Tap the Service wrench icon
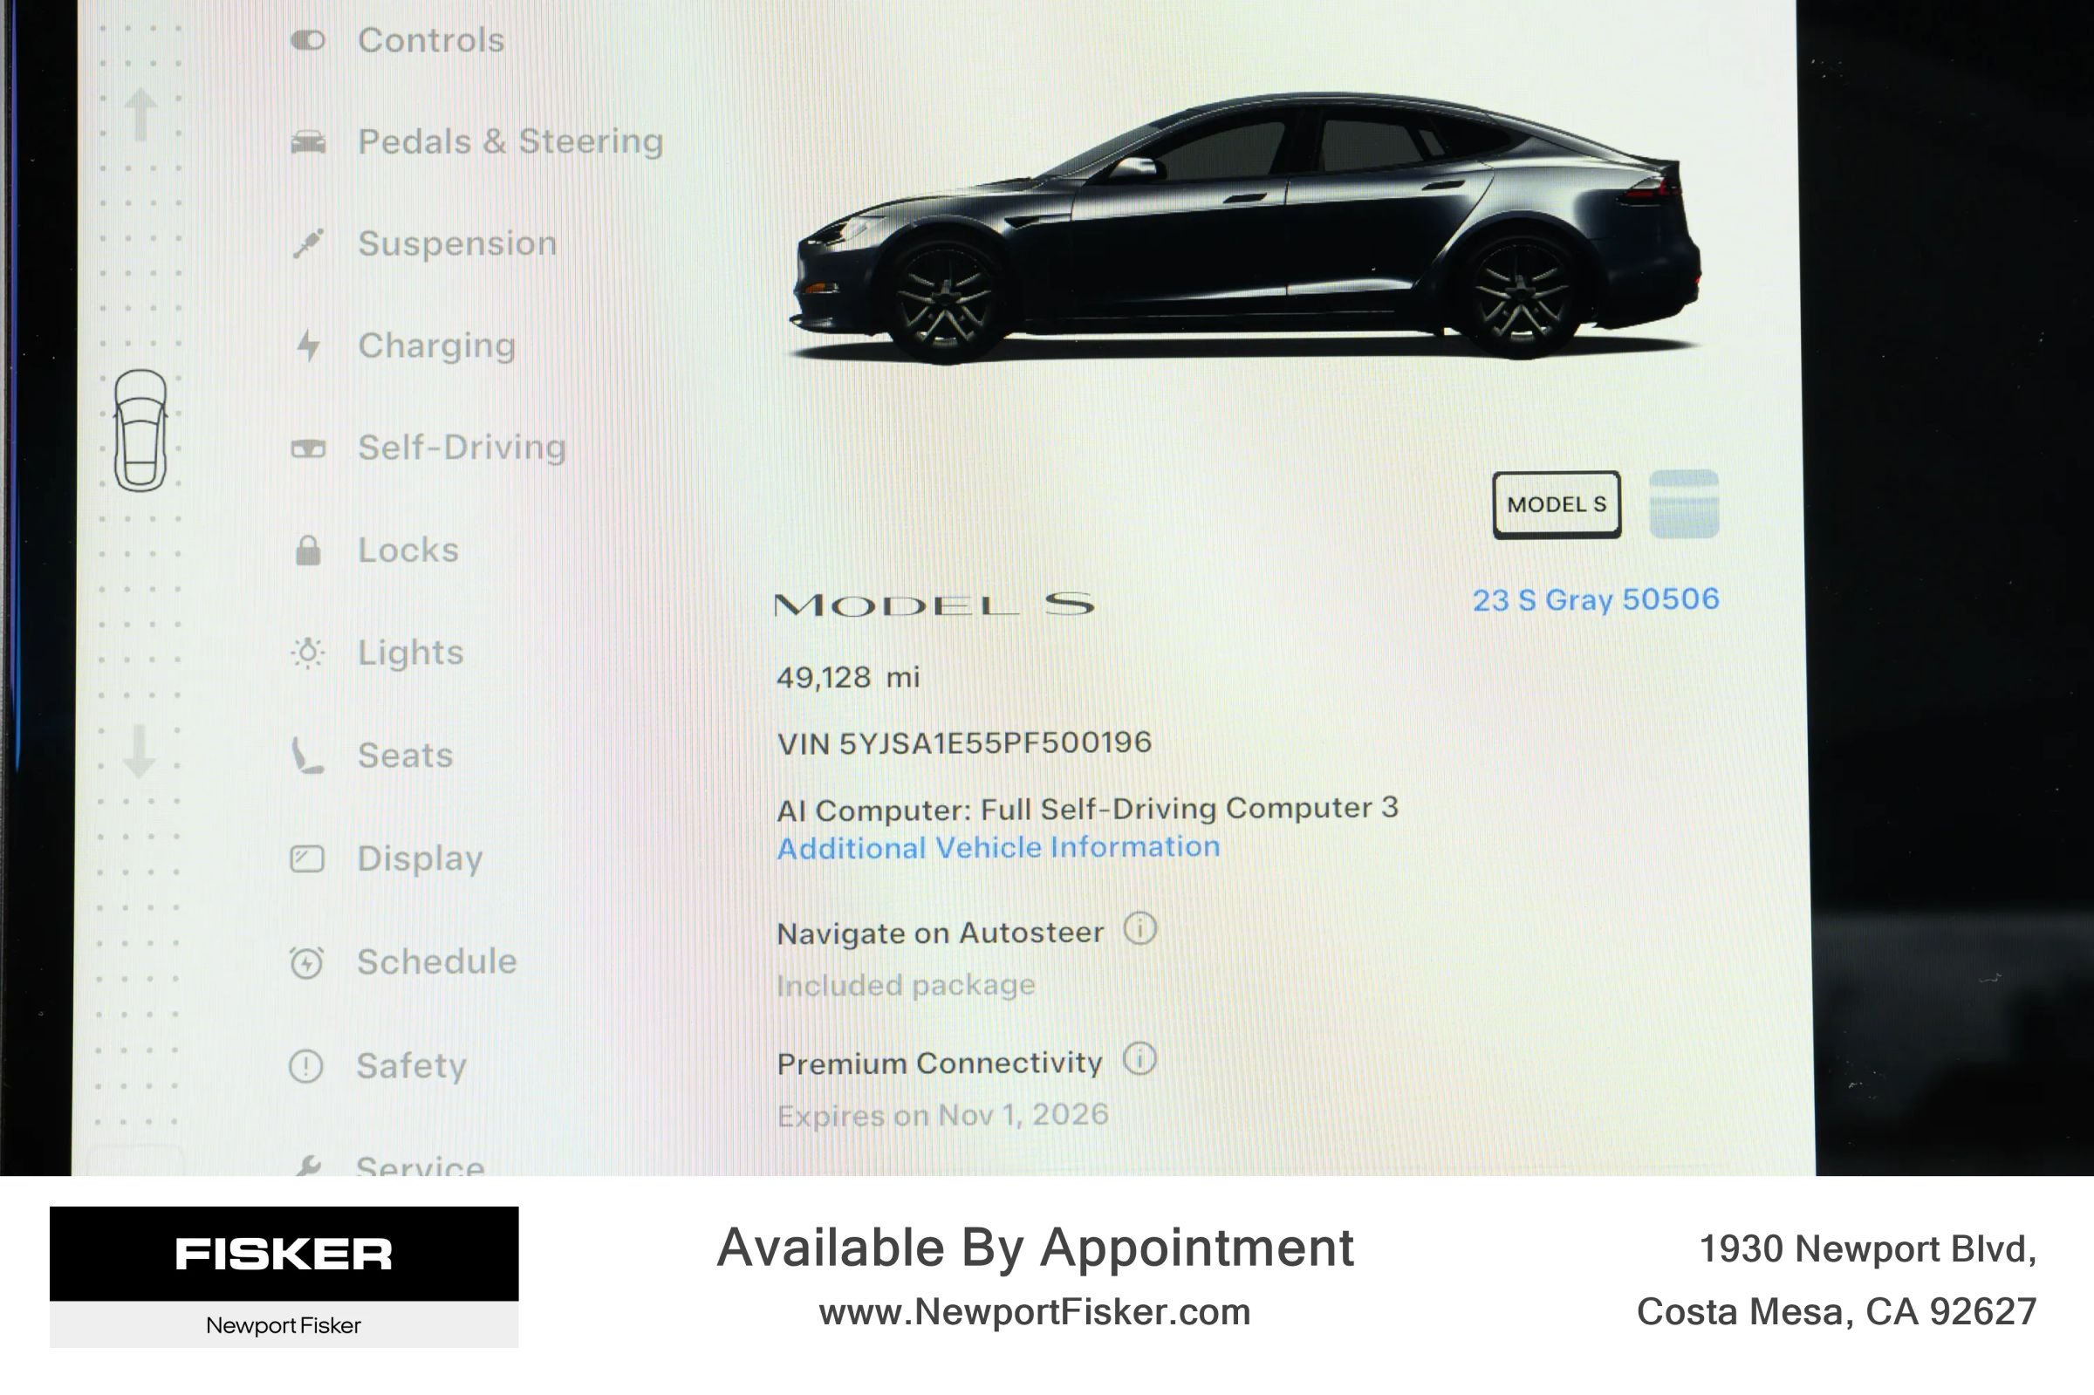Viewport: 2094px width, 1395px height. click(308, 1166)
